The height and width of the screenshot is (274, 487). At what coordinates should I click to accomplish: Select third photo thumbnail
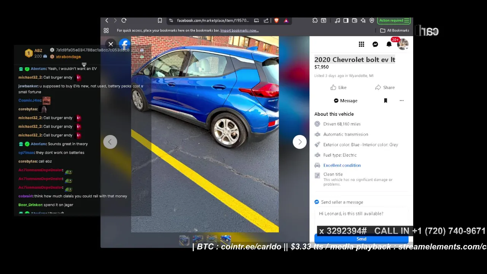[x=212, y=239]
